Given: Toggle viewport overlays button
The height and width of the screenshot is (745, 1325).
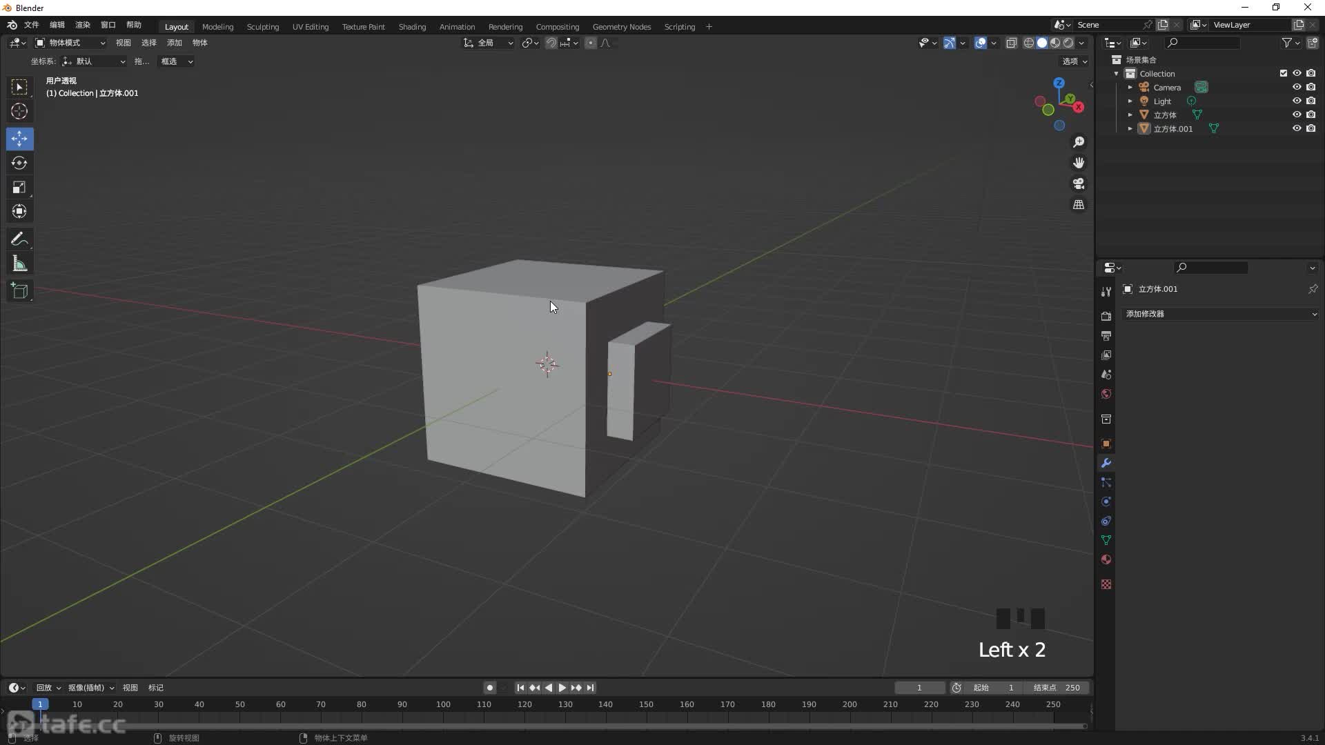Looking at the screenshot, I should [980, 43].
